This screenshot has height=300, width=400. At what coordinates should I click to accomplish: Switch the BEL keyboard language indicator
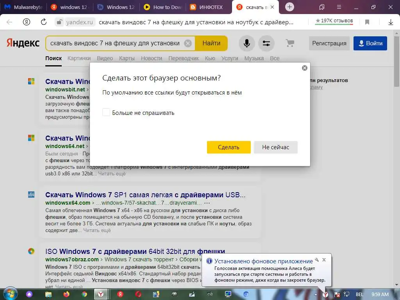tap(359, 295)
